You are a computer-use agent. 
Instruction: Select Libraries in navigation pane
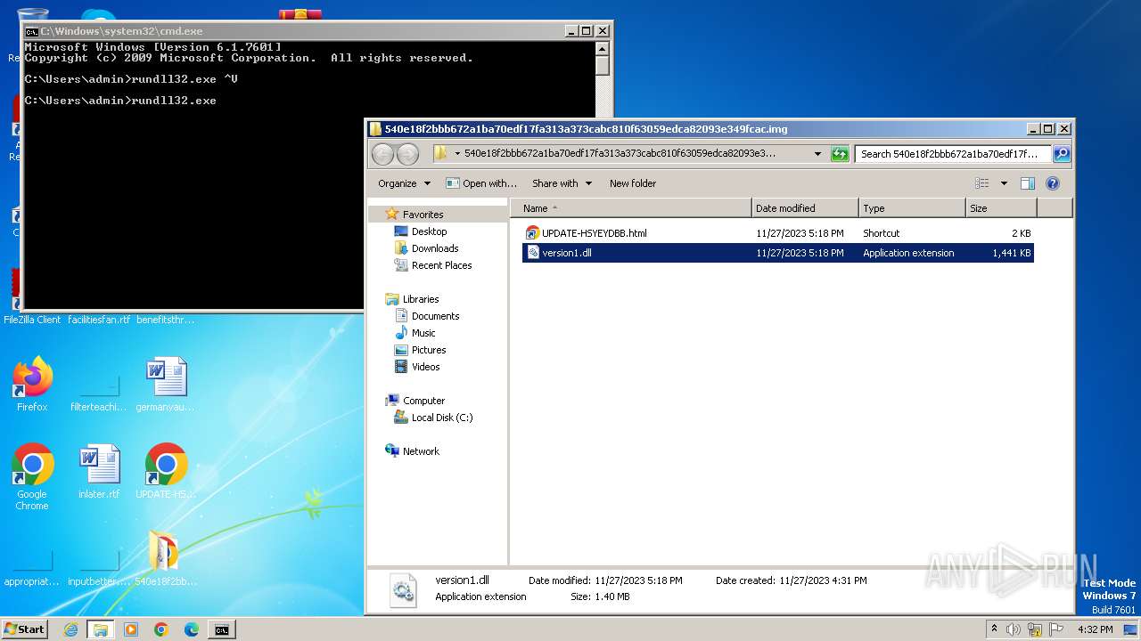tap(421, 299)
